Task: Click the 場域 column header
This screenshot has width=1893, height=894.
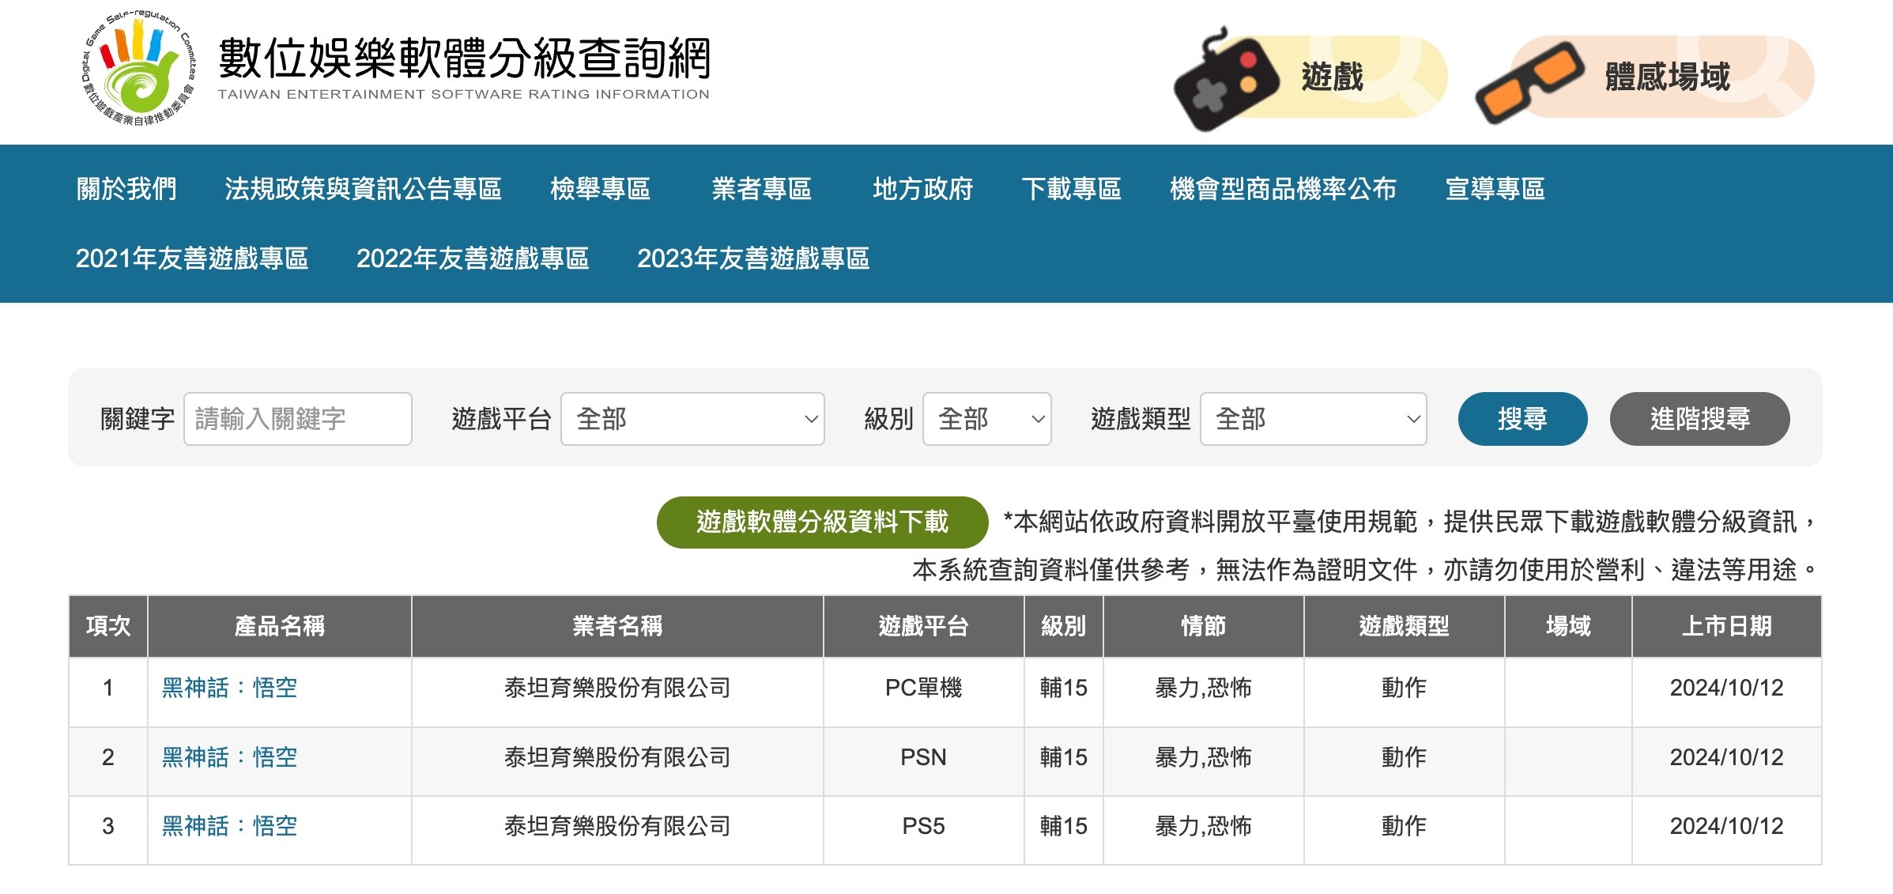Action: click(x=1568, y=626)
